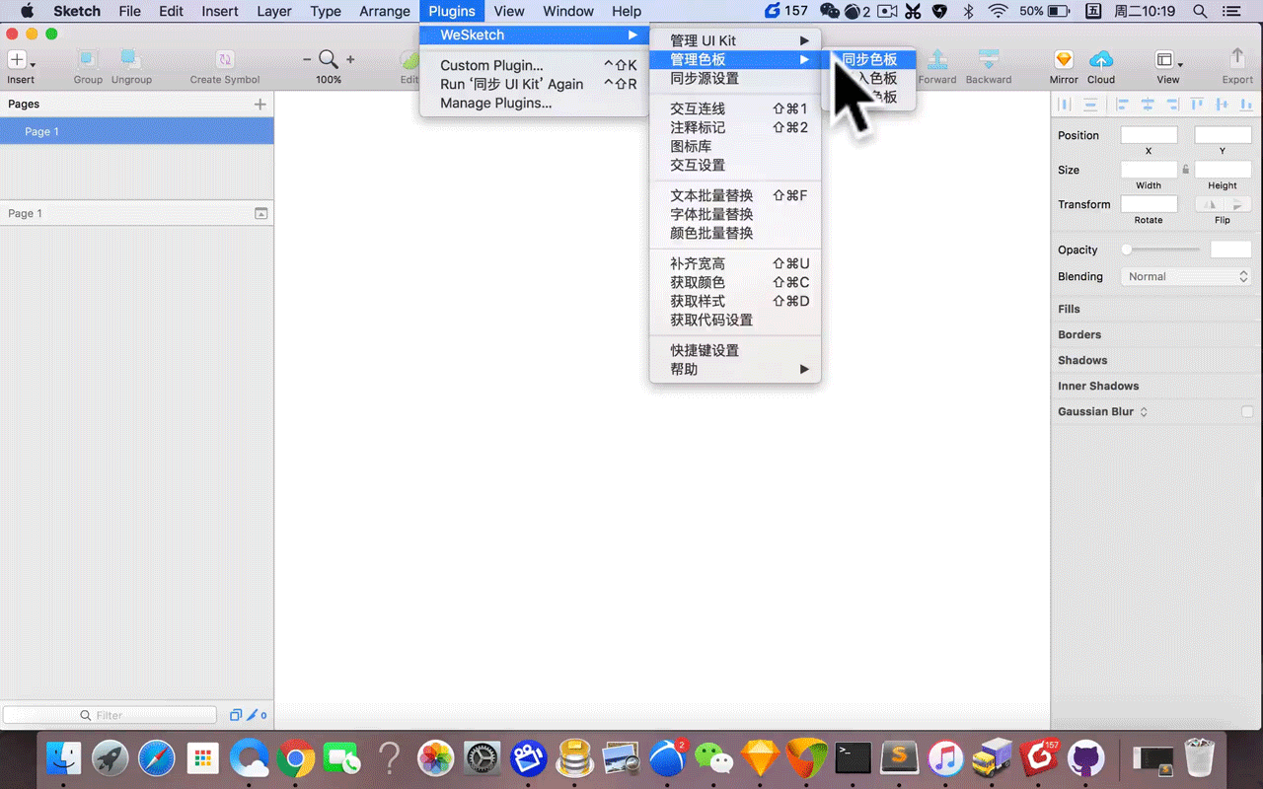Expand the 管理 UI Kit submenu
The image size is (1263, 789).
(735, 40)
